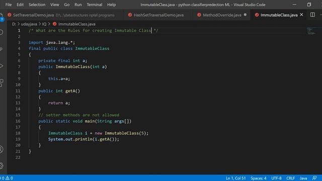
Task: Change UTF-8 file encoding
Action: pos(276,178)
